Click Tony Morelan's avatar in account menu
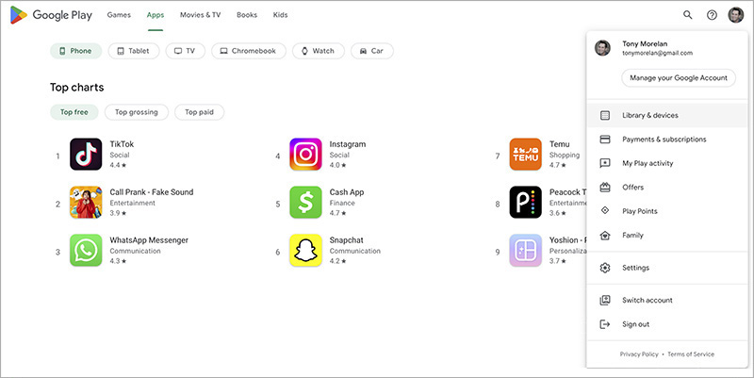 click(x=602, y=48)
